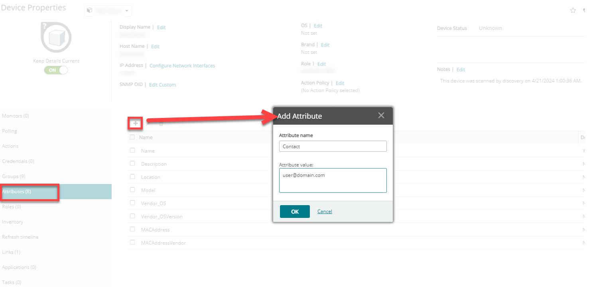The width and height of the screenshot is (589, 290).
Task: Click the device cube status image
Action: (56, 38)
